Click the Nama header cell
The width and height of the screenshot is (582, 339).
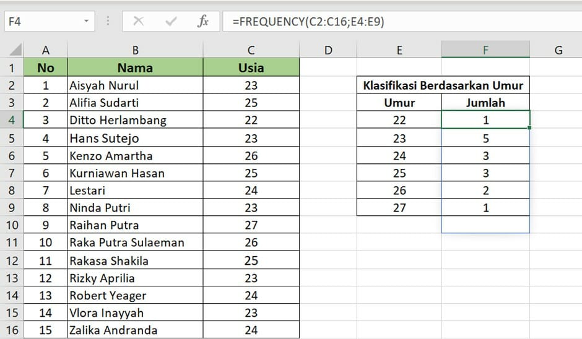pos(135,67)
